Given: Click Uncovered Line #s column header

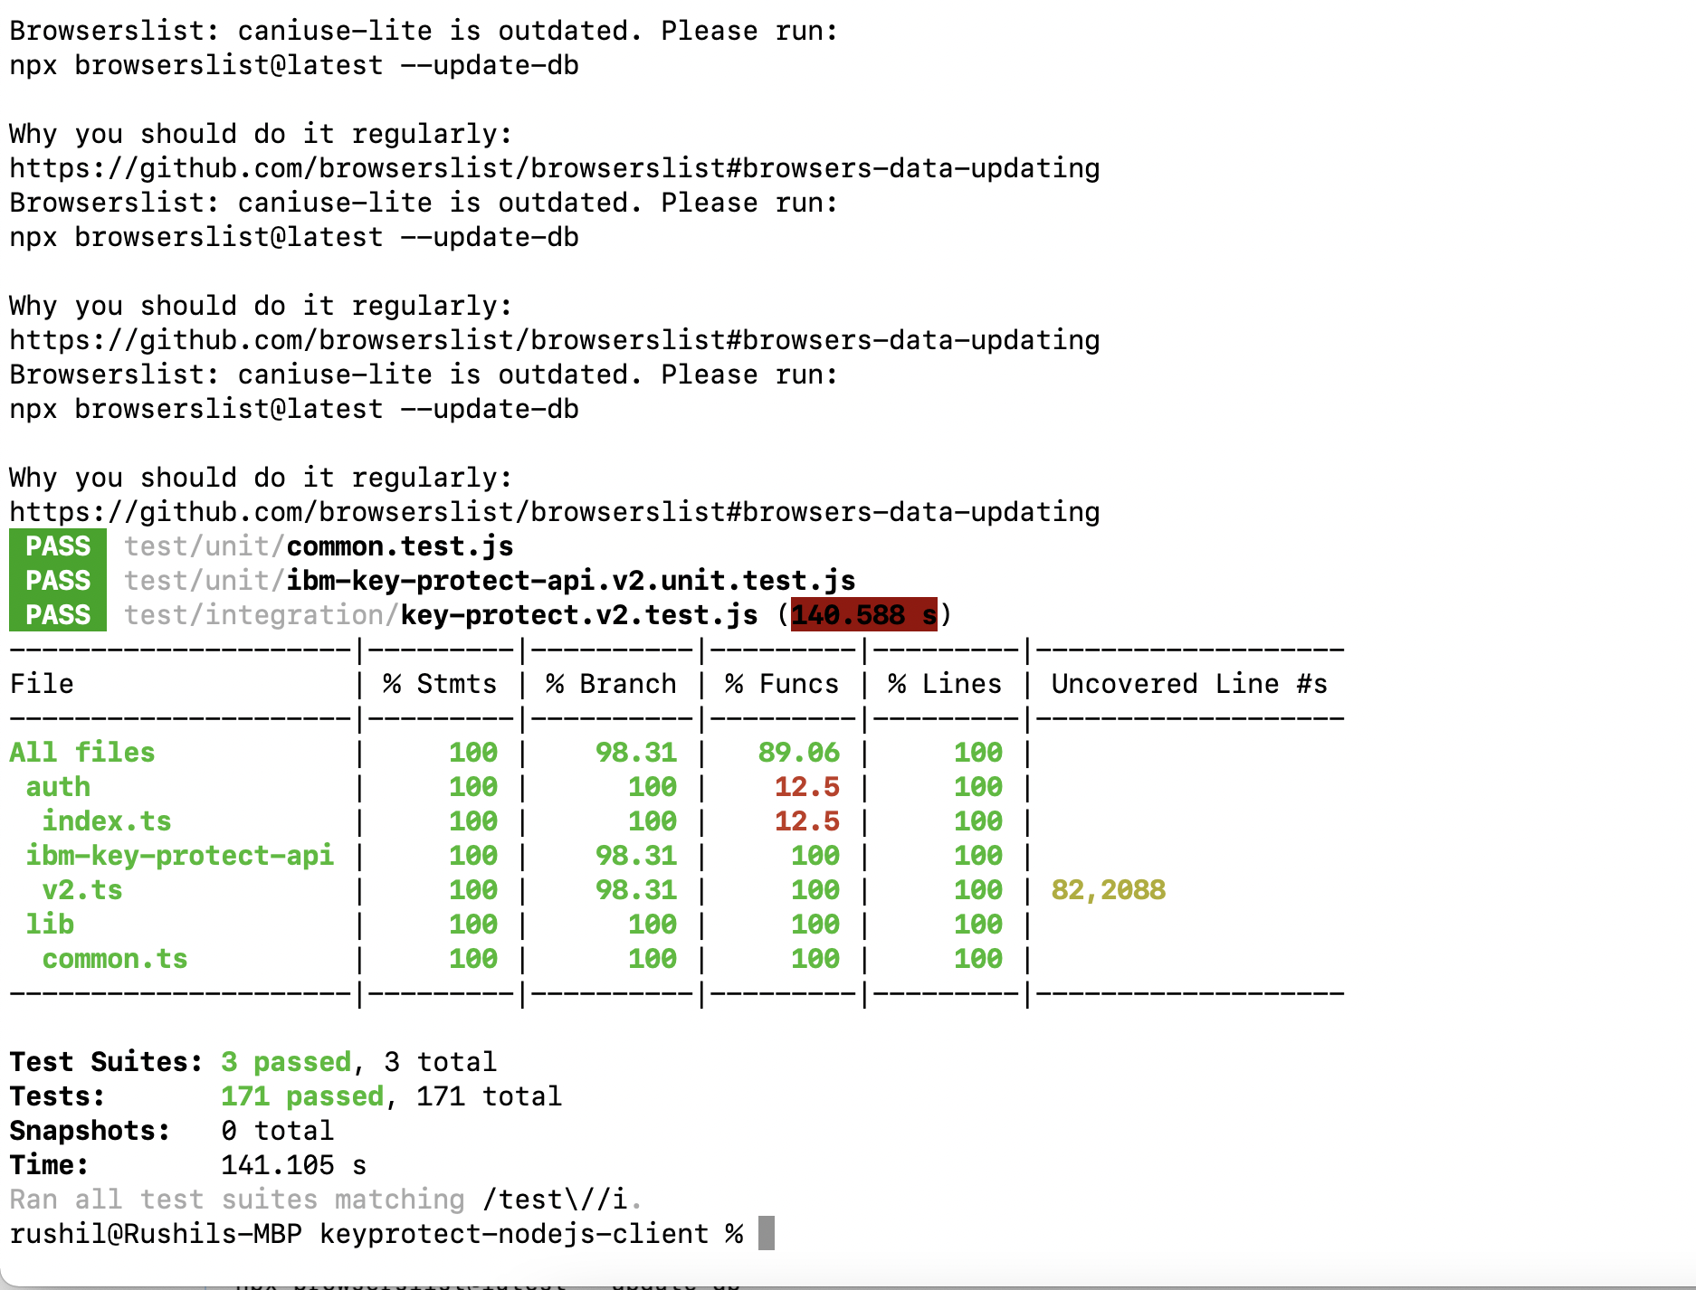Looking at the screenshot, I should point(1189,684).
